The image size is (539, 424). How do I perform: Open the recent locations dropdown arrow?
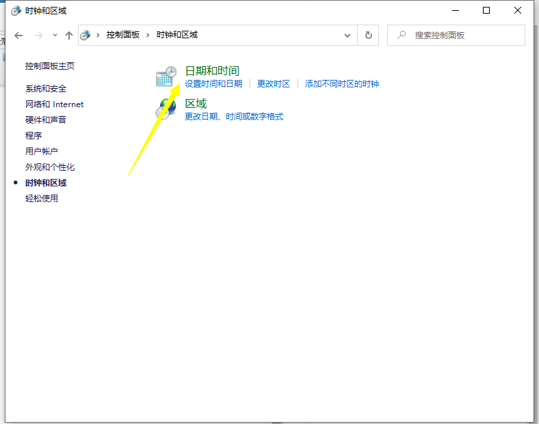pyautogui.click(x=55, y=35)
